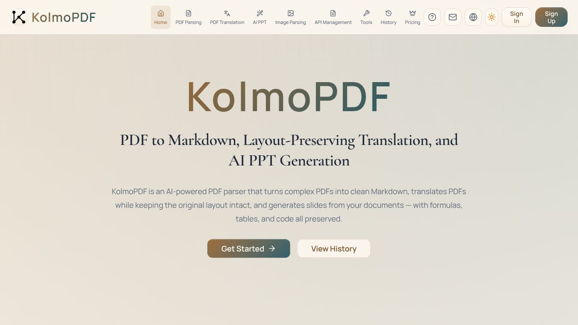Click the KolmoPDF logo icon
This screenshot has height=325, width=578.
click(x=18, y=17)
